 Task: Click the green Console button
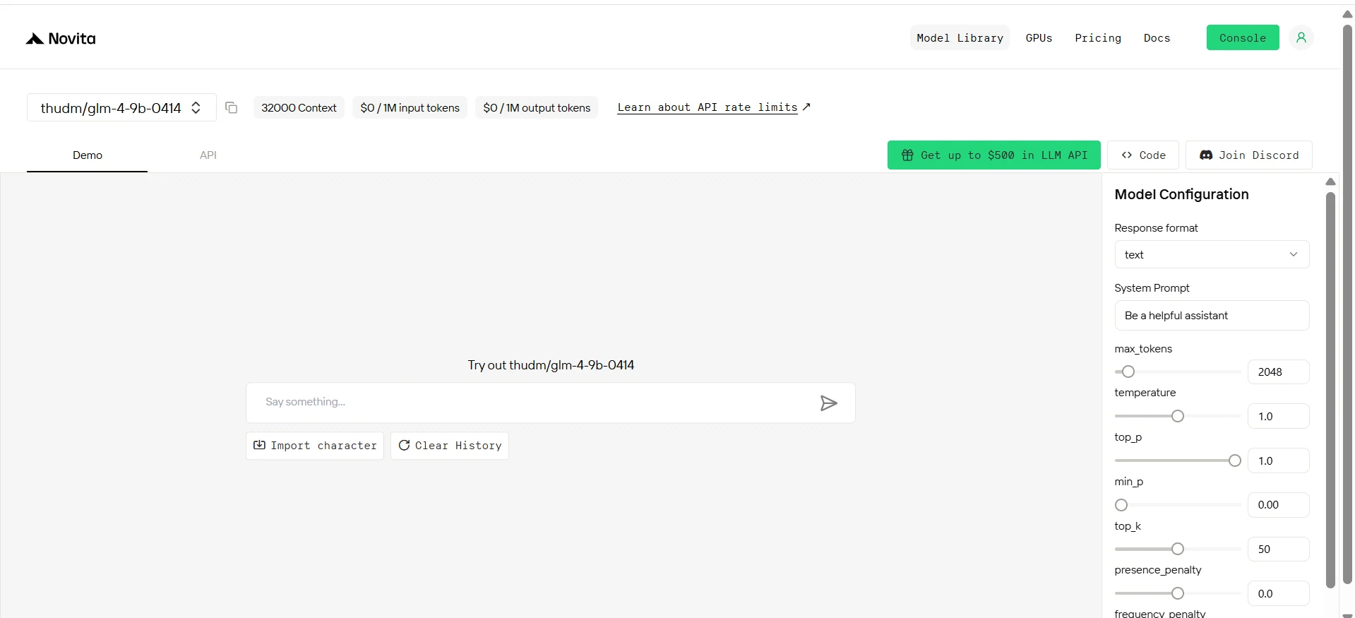click(1243, 38)
